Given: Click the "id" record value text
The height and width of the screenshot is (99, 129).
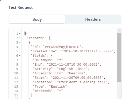Looking at the screenshot, I should click(62, 47).
